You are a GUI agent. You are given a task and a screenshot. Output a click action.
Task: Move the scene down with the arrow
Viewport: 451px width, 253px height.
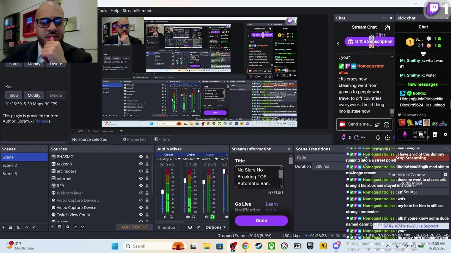click(x=33, y=227)
